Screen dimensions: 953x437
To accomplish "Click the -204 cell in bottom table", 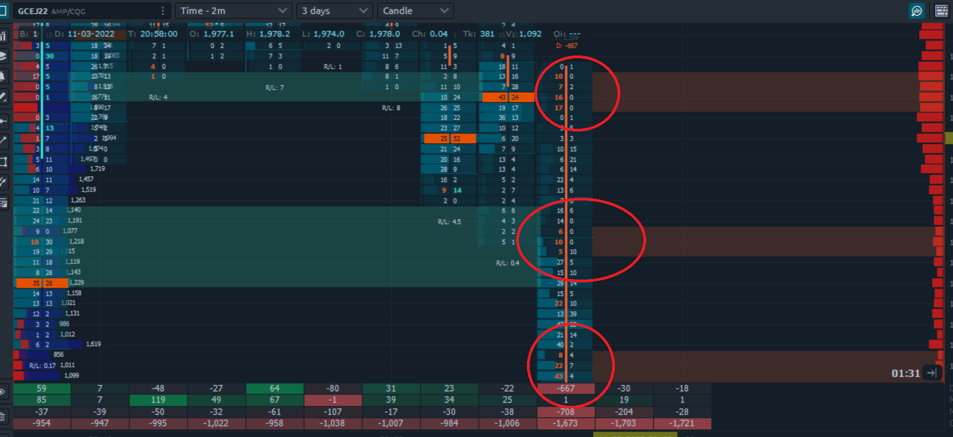I will pos(624,412).
